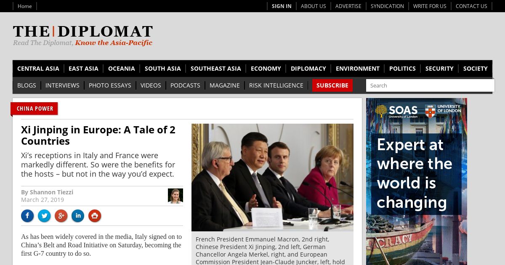
Task: Select Central Asia menu item
Action: [x=38, y=69]
